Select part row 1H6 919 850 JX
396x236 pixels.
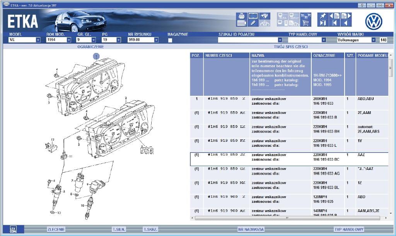(x=289, y=159)
